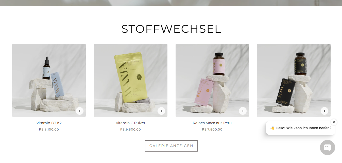Add Vitamin D3 K2 with plus icon
The width and height of the screenshot is (342, 163).
pos(80,111)
